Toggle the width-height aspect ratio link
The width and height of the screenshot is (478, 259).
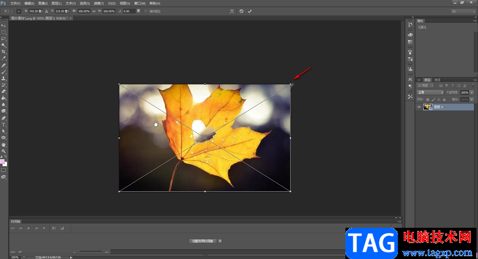pos(94,11)
